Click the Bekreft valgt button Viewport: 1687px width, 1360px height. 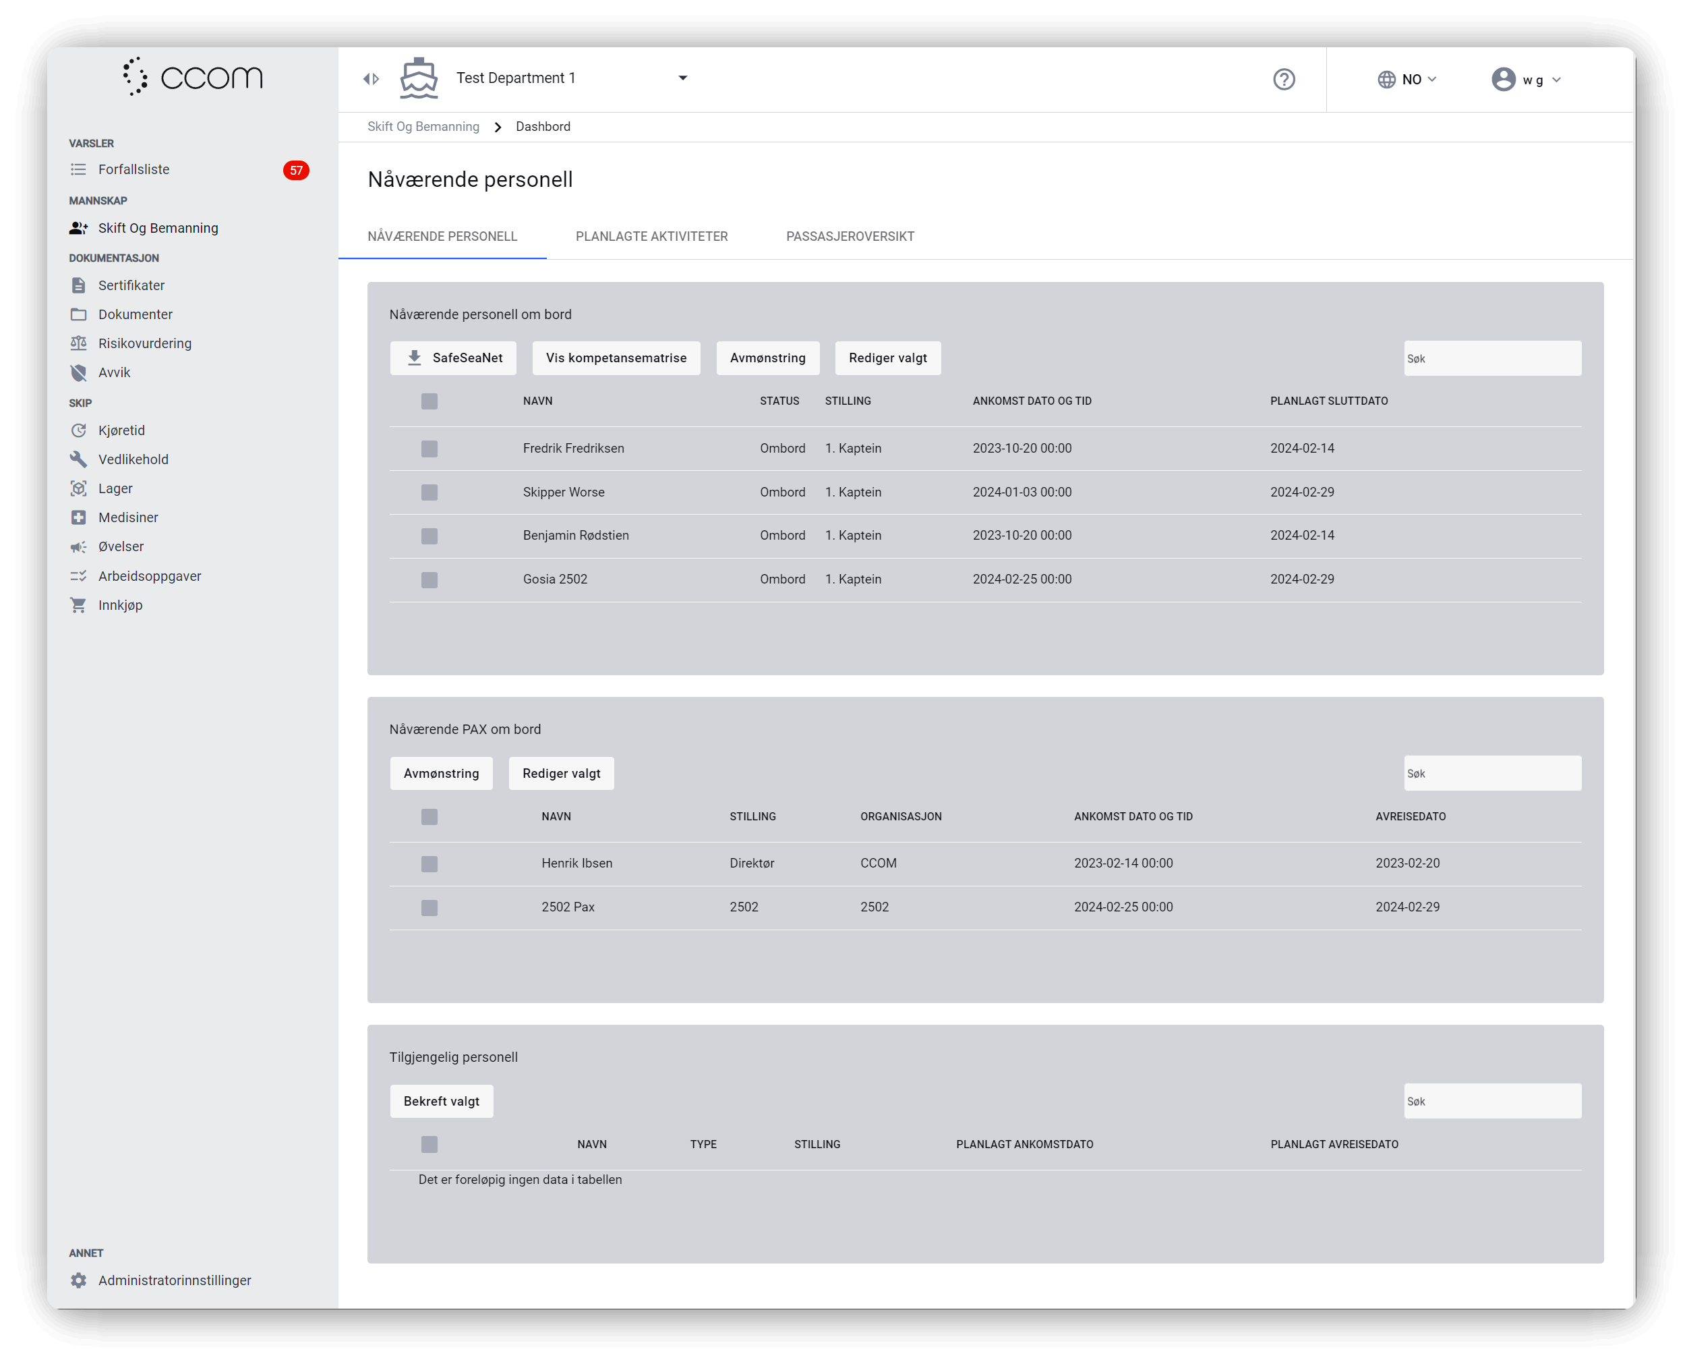click(442, 1102)
